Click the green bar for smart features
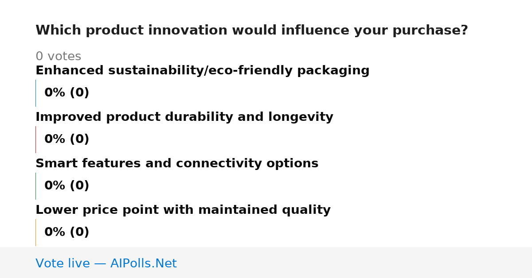Screen dimensions: 532x278 [35, 186]
